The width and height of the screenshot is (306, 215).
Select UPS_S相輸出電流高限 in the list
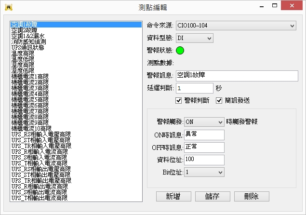[76, 192]
